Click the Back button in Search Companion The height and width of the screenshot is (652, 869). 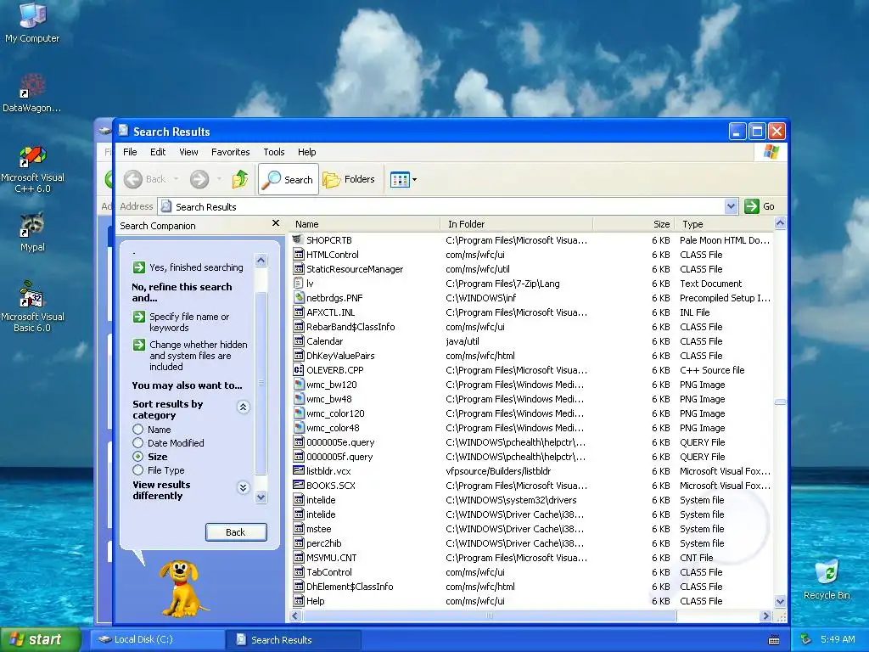point(236,532)
